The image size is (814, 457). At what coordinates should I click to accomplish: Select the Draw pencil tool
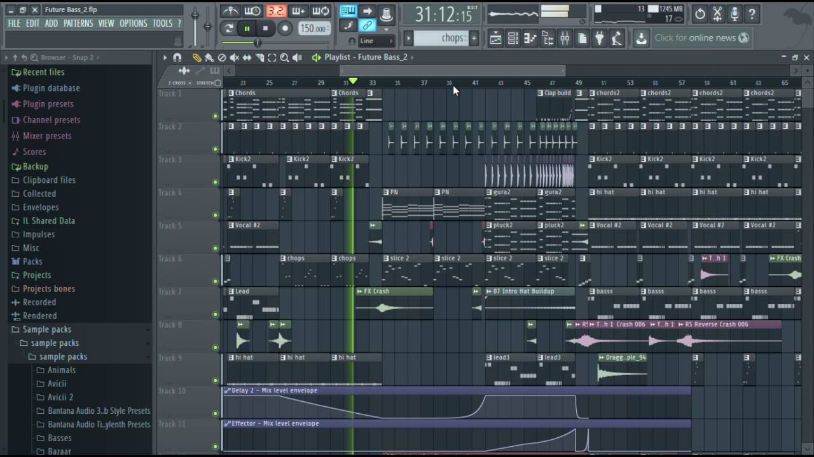click(x=197, y=58)
